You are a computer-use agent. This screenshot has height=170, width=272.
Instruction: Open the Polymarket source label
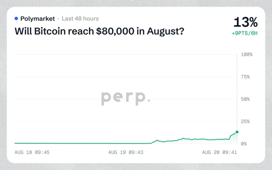coord(37,19)
